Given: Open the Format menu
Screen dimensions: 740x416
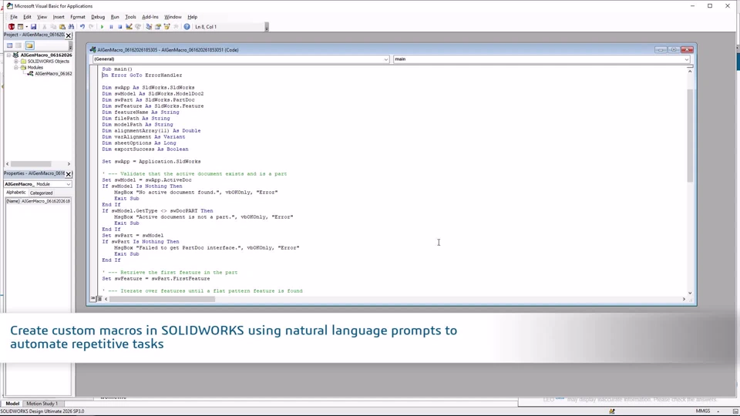Looking at the screenshot, I should [78, 17].
